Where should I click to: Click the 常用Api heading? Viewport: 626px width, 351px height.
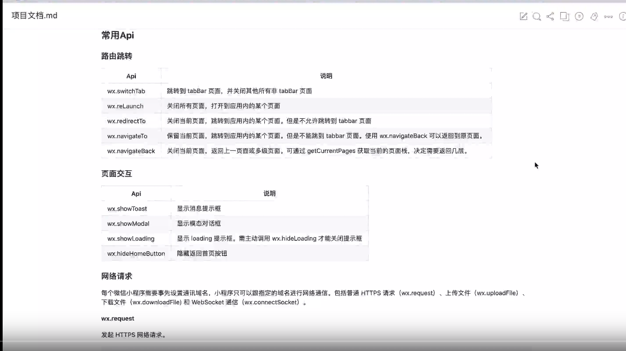coord(117,36)
